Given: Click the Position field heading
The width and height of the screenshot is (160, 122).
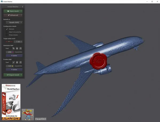Looking at the screenshot, I should (x=7, y=59).
